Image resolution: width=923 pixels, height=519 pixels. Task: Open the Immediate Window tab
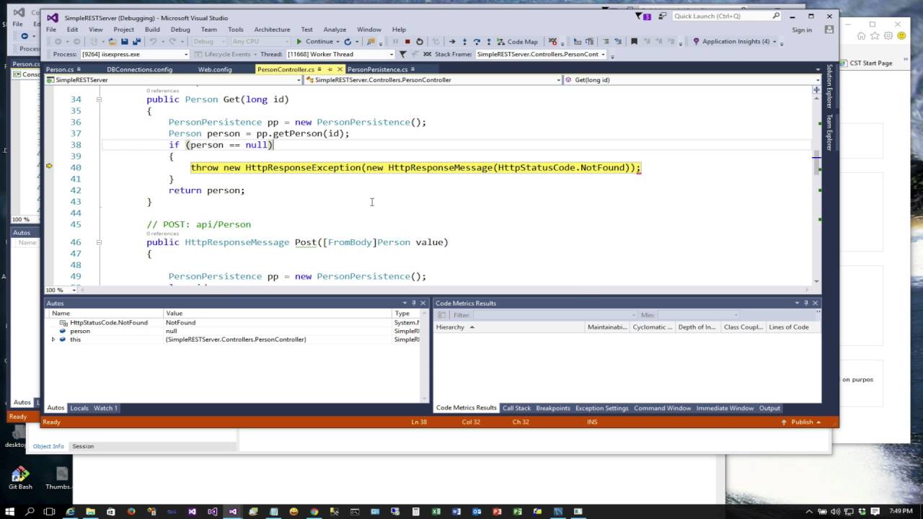point(725,408)
